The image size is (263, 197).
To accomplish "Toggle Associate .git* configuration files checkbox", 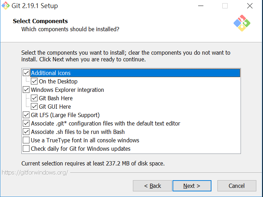I will (26, 123).
